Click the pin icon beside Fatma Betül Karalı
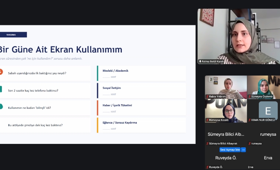 [x=200, y=61]
